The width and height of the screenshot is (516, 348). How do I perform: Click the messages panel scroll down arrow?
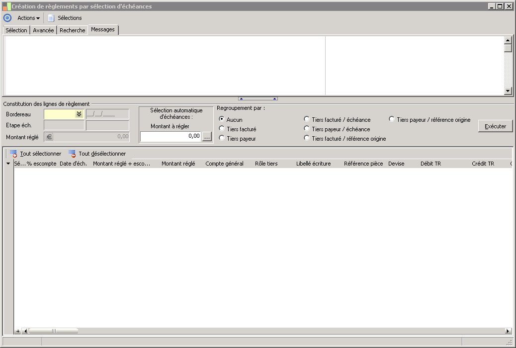pyautogui.click(x=508, y=90)
